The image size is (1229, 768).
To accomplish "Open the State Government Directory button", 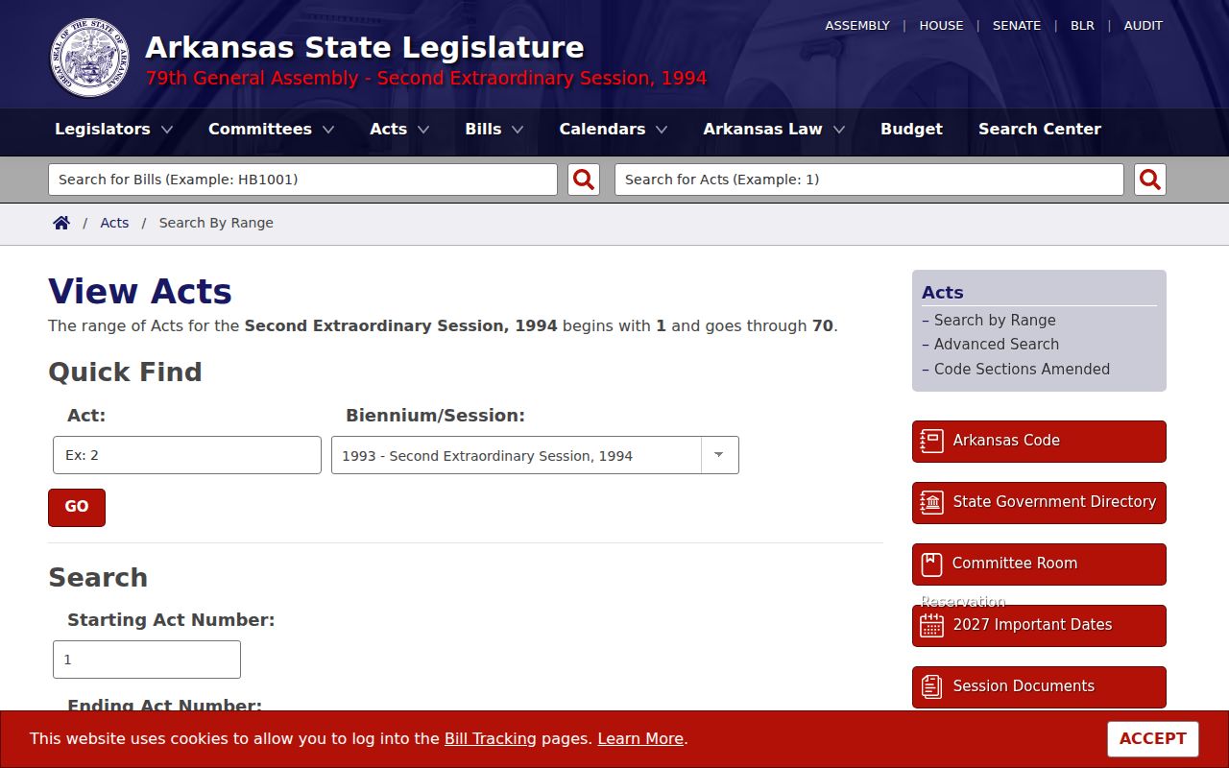I will [x=1039, y=503].
